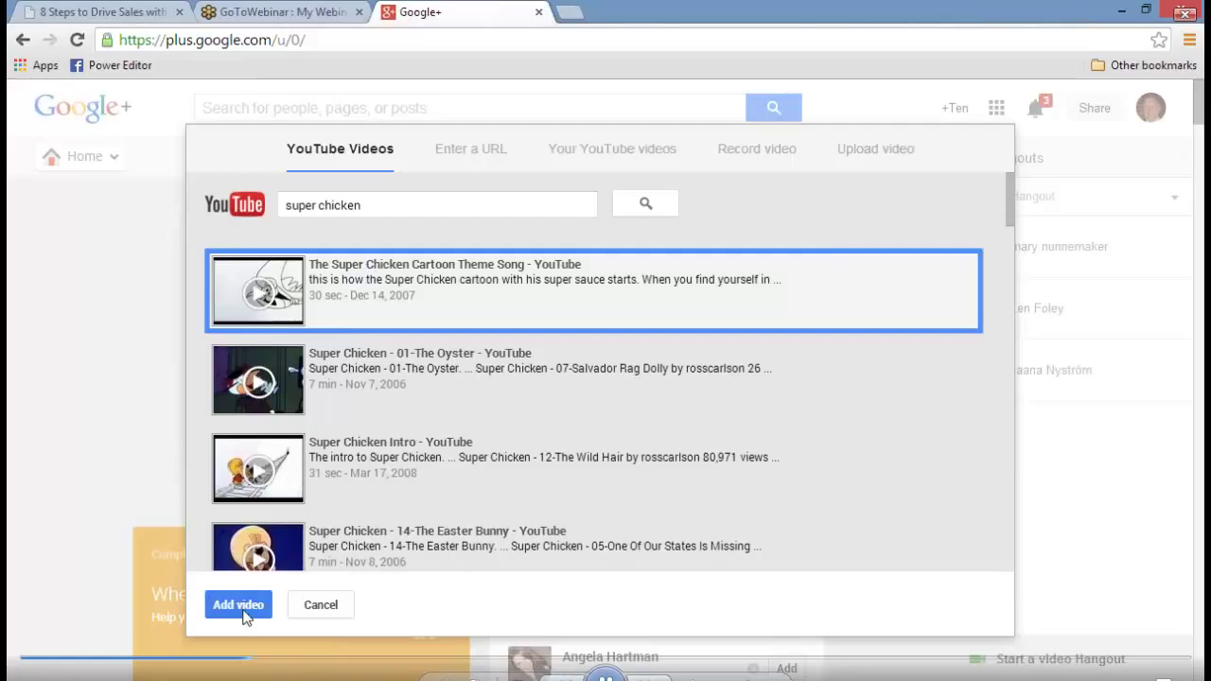Reload the Google+ page

78,40
